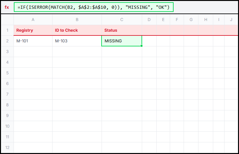Select row 12 header
Image resolution: width=239 pixels, height=154 pixels.
(x=7, y=148)
